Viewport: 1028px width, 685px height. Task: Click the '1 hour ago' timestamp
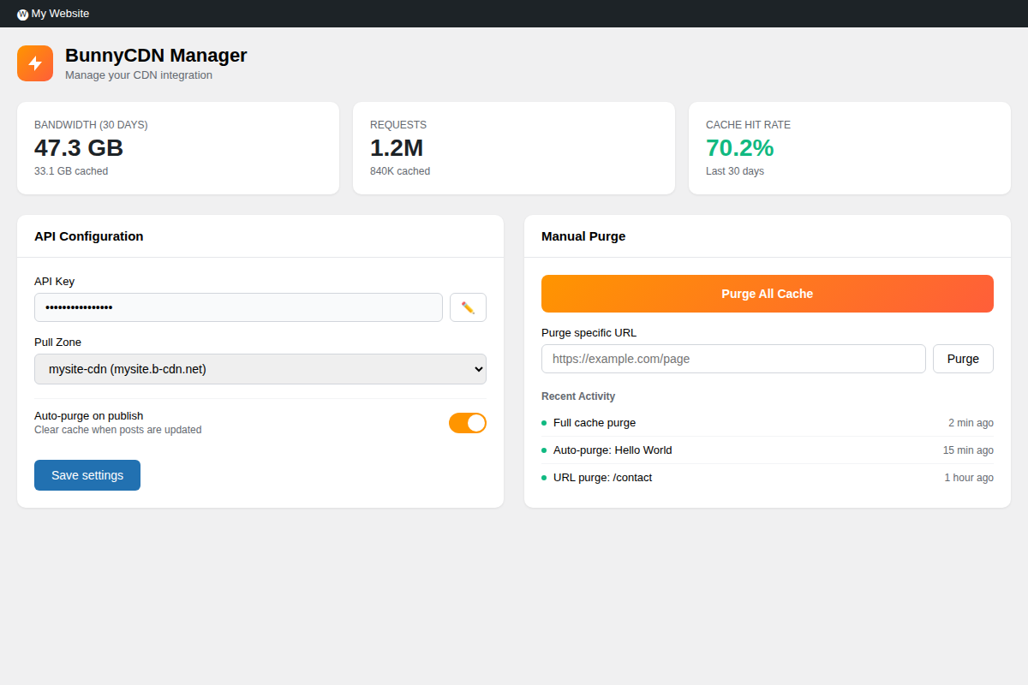969,478
